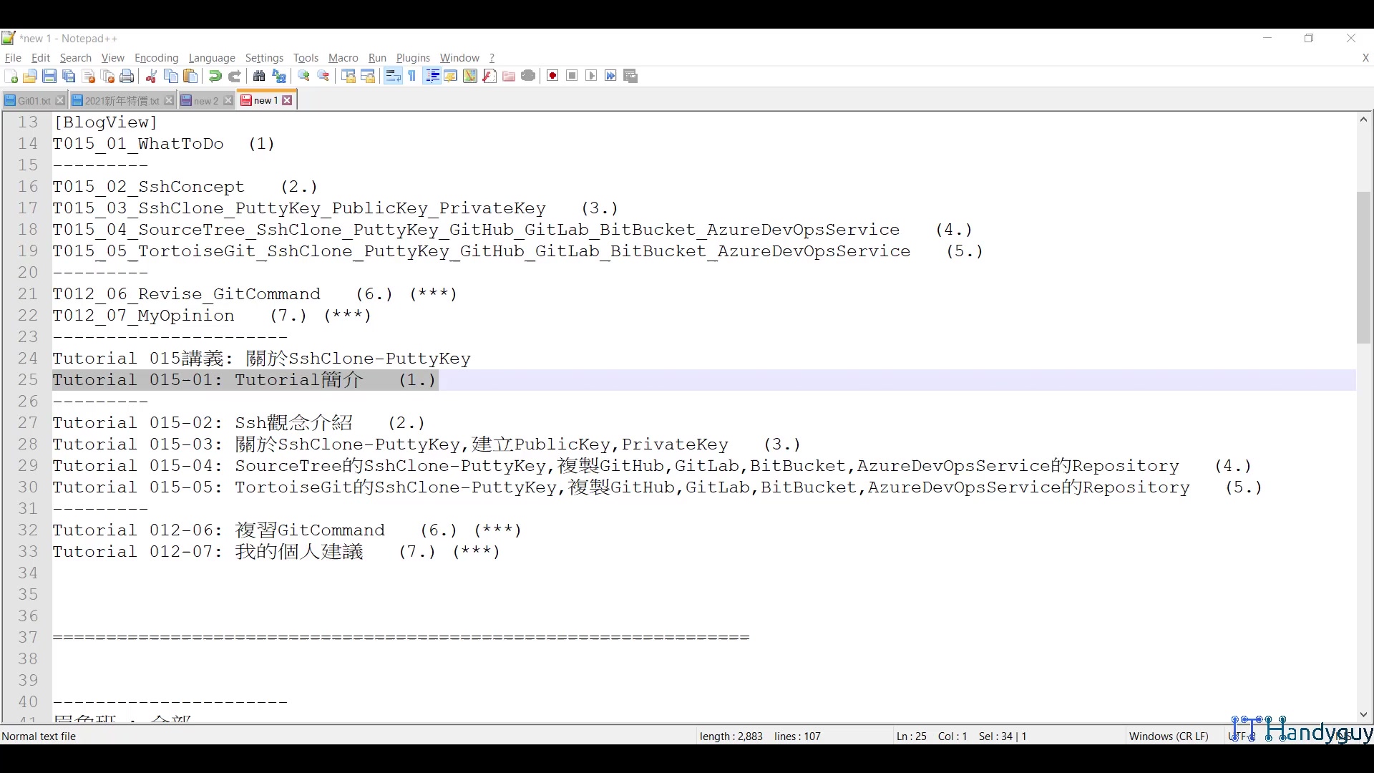The height and width of the screenshot is (773, 1374).
Task: Click the Undo arrow icon
Action: click(x=215, y=77)
